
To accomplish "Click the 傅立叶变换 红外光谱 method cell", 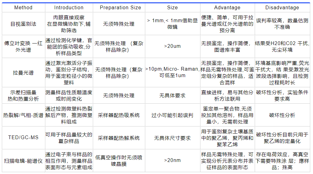I will click(x=23, y=46).
